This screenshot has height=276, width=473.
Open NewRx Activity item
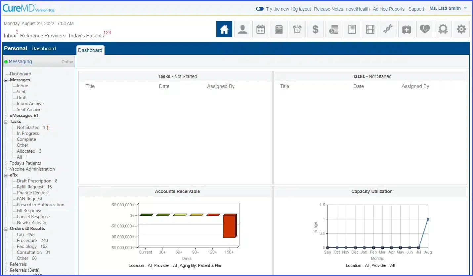[x=31, y=223]
